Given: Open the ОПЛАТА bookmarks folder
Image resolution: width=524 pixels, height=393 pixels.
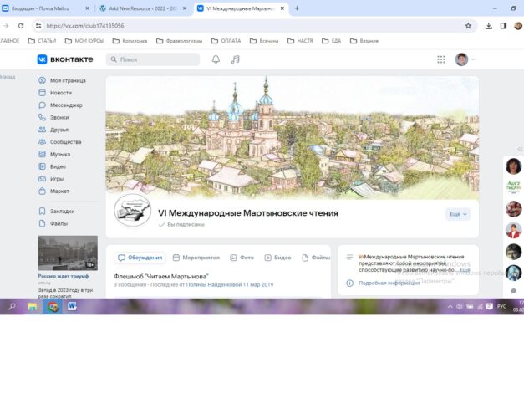Looking at the screenshot, I should coord(226,40).
